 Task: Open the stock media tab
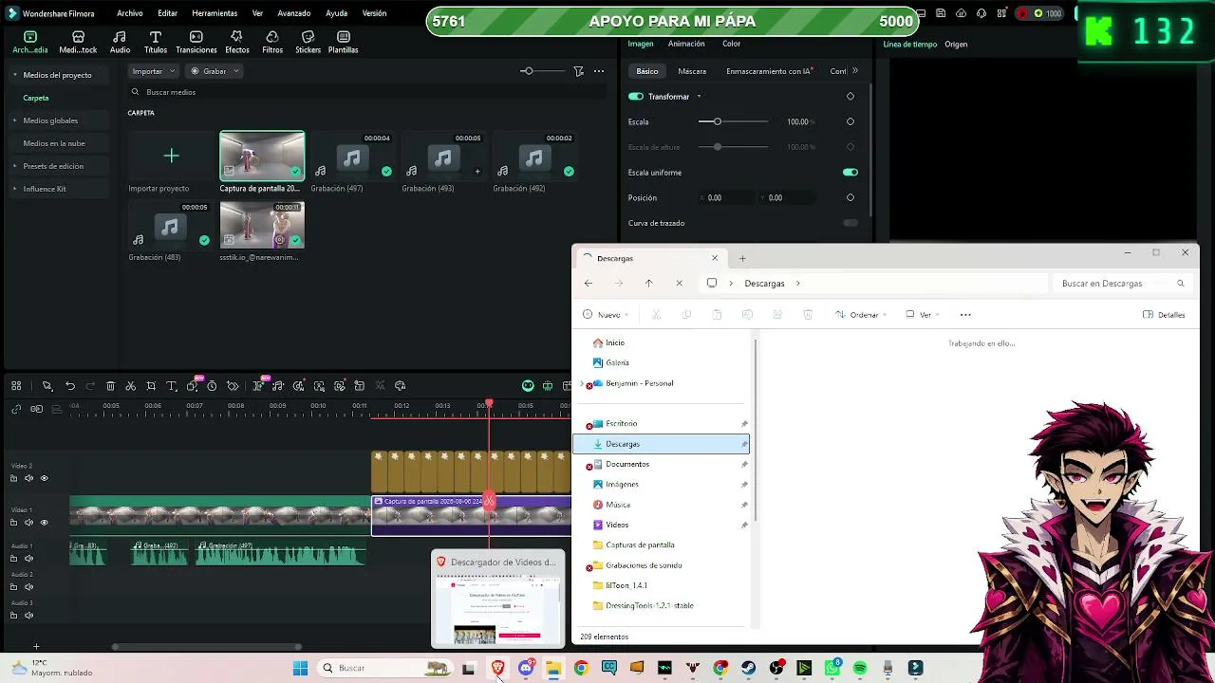coord(78,43)
